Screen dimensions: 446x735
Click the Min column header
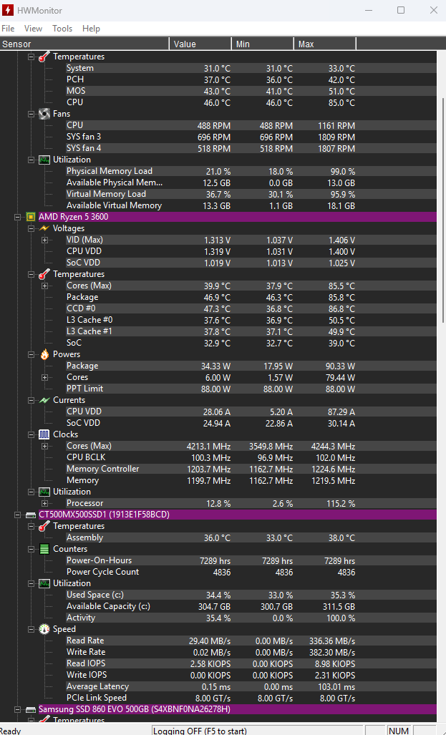click(263, 44)
